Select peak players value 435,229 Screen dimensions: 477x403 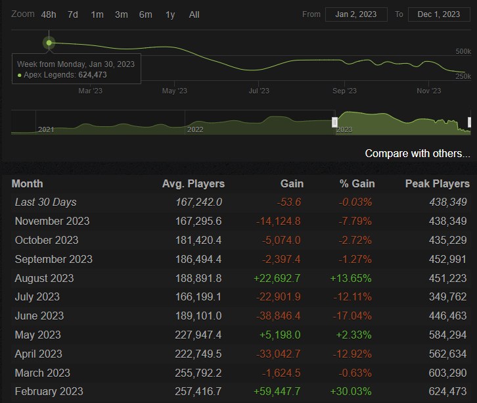coord(447,241)
